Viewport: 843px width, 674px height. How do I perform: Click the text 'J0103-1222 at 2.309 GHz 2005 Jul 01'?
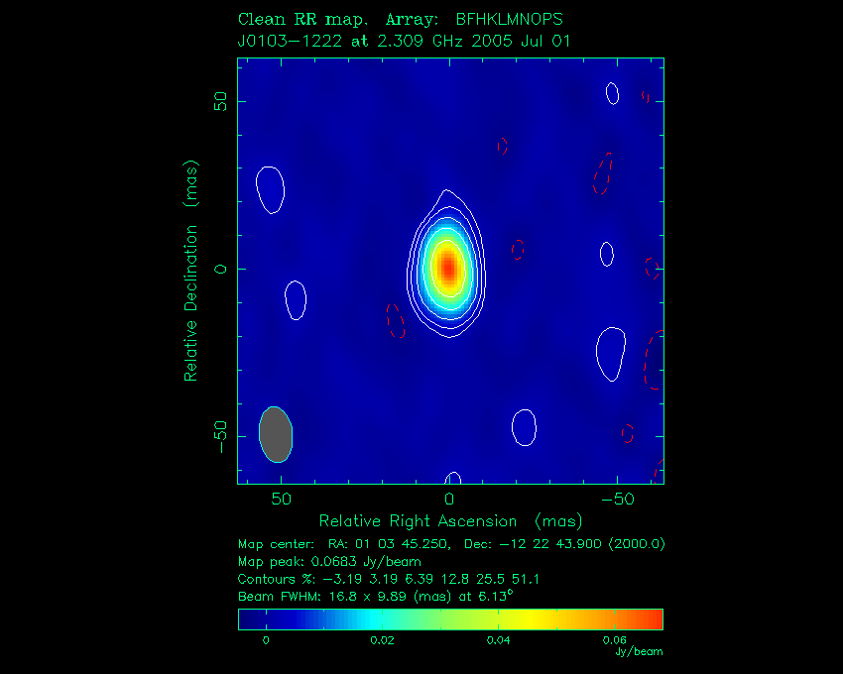[404, 41]
